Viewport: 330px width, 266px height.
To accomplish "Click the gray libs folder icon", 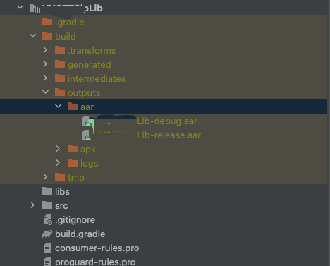I will pyautogui.click(x=47, y=191).
